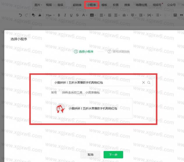Select the 抖料去水印工具 frequent mini program
Viewport: 184px width, 162px height.
72,93
